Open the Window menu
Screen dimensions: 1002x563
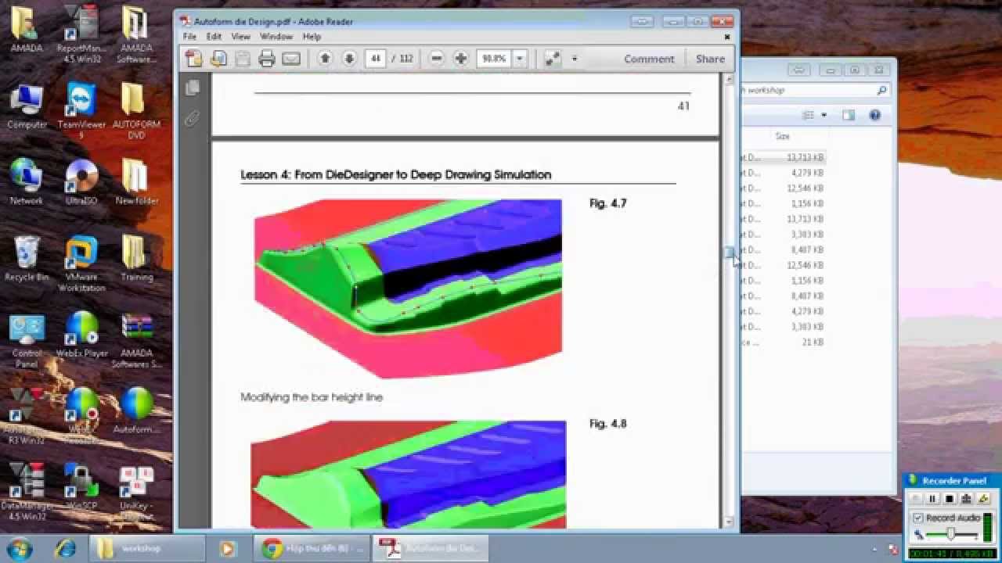coord(276,37)
